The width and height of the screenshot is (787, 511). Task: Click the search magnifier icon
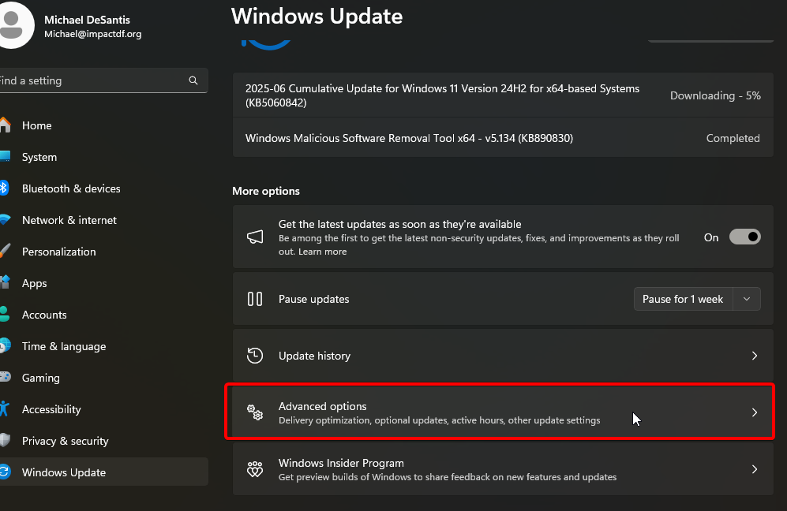pos(193,80)
